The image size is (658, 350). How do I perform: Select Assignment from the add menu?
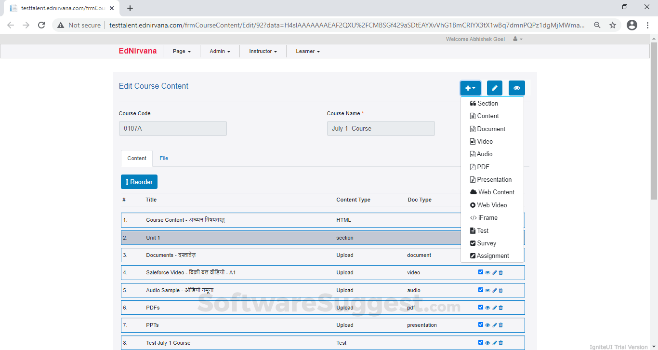point(492,256)
